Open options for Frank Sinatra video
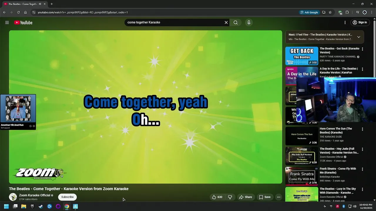Viewport: 376px width, 211px height. pyautogui.click(x=362, y=169)
